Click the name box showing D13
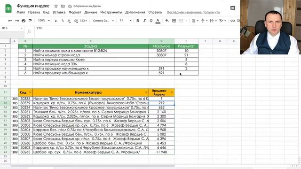301x169 pixels. coord(11,28)
